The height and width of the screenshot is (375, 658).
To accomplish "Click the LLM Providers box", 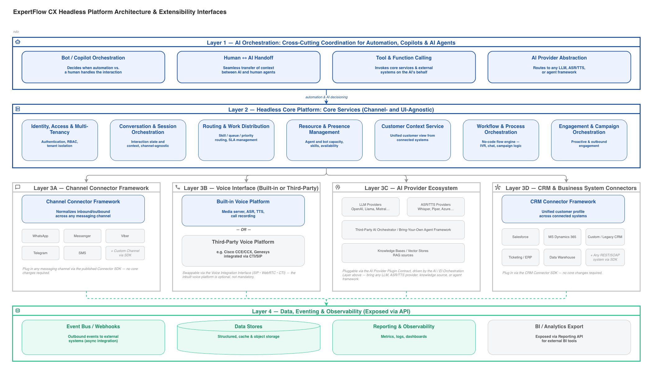I will (370, 207).
